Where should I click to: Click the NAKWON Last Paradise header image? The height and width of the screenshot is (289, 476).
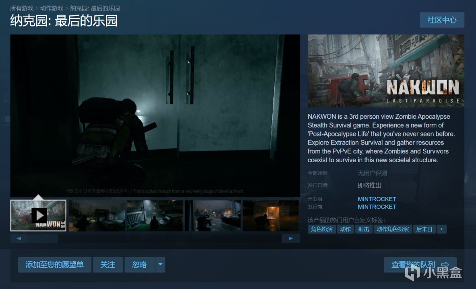[386, 71]
